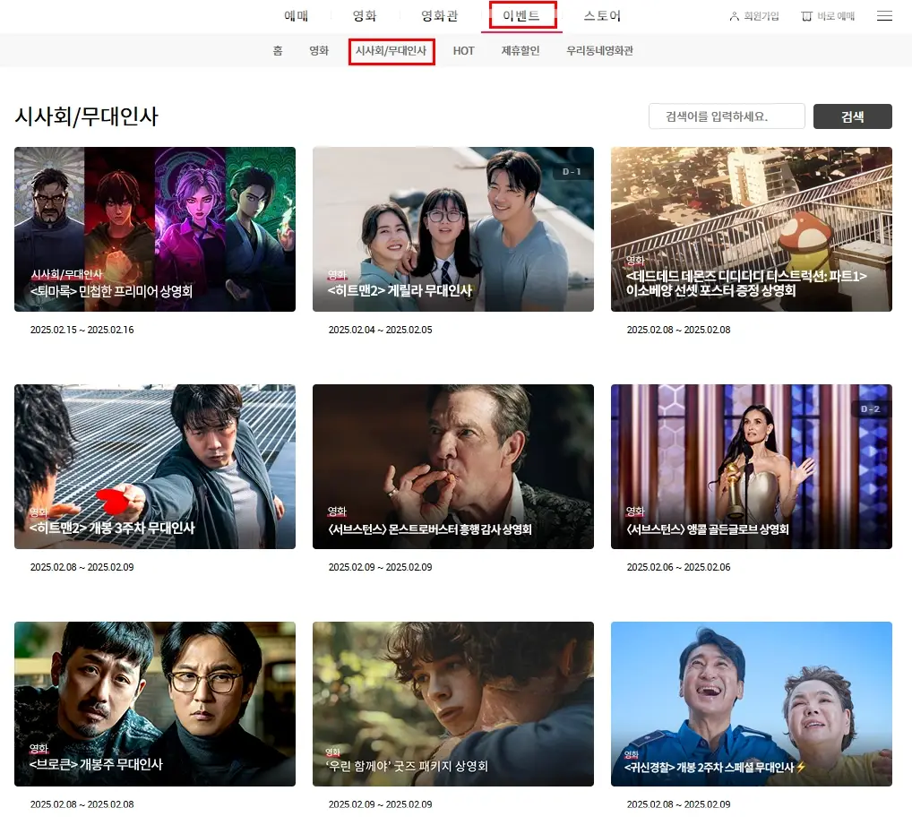
Task: Click the date text 2025.02.04 ~ 2025.02.05
Action: click(381, 330)
